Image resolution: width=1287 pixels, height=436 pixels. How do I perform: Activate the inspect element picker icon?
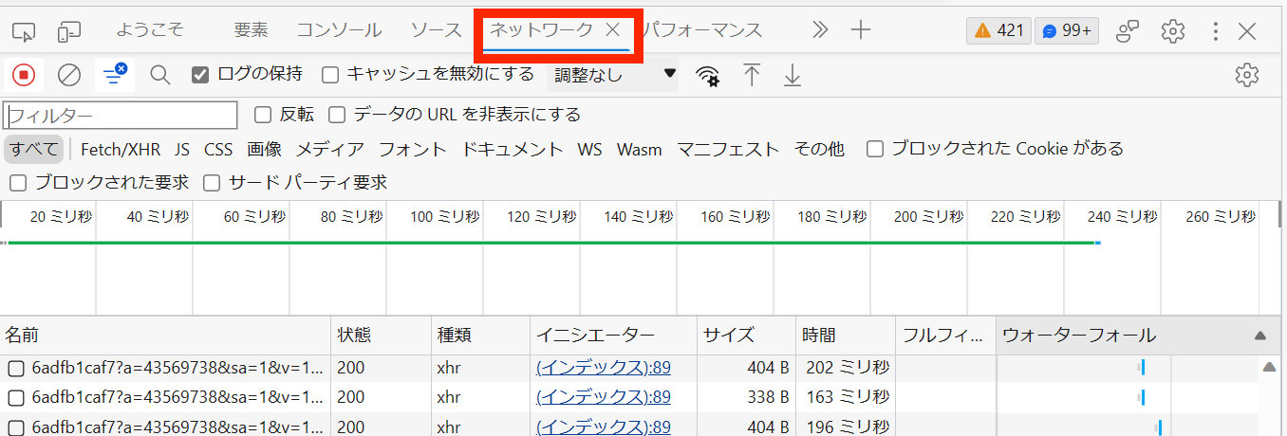pos(24,32)
